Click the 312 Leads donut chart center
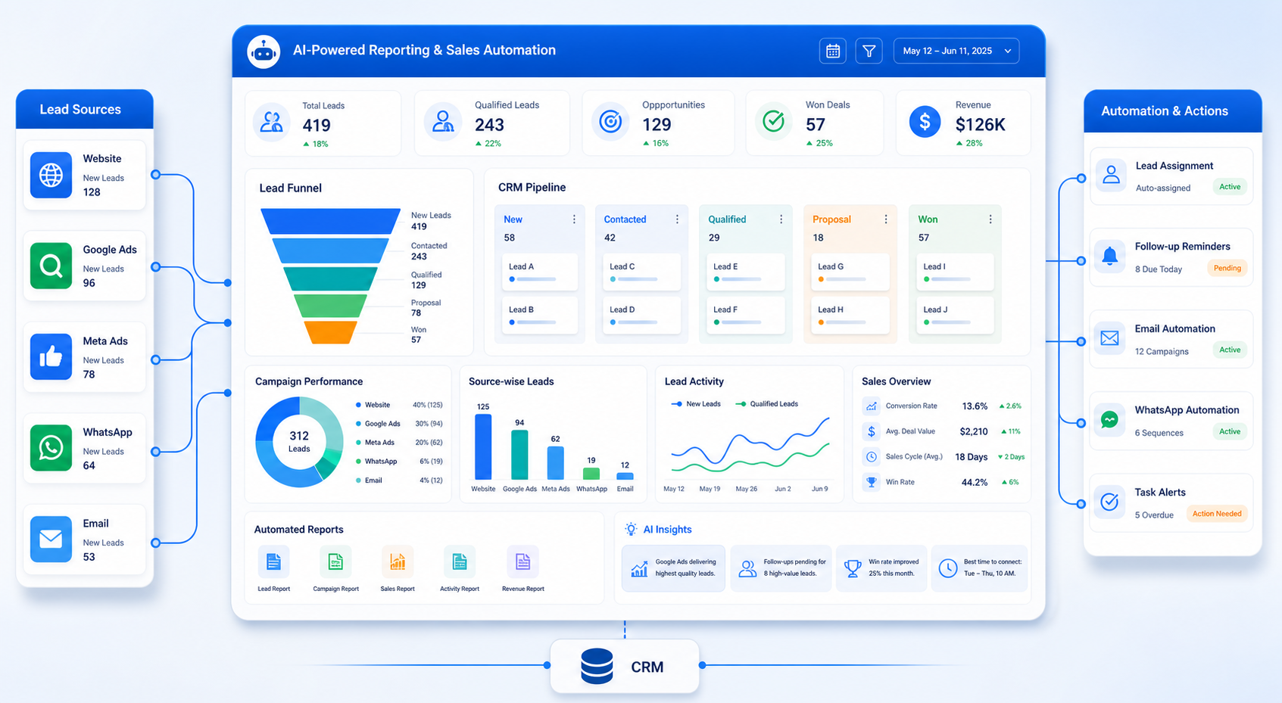1282x703 pixels. point(299,441)
